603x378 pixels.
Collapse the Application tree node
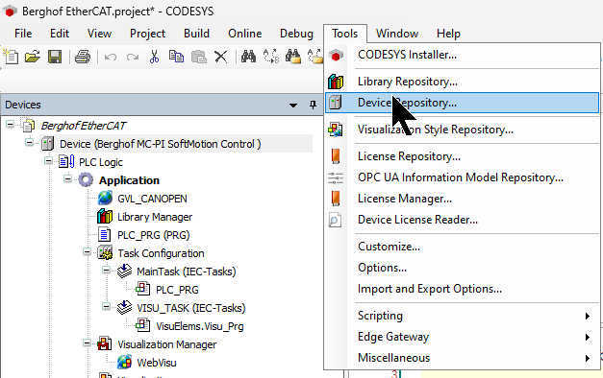tap(67, 178)
